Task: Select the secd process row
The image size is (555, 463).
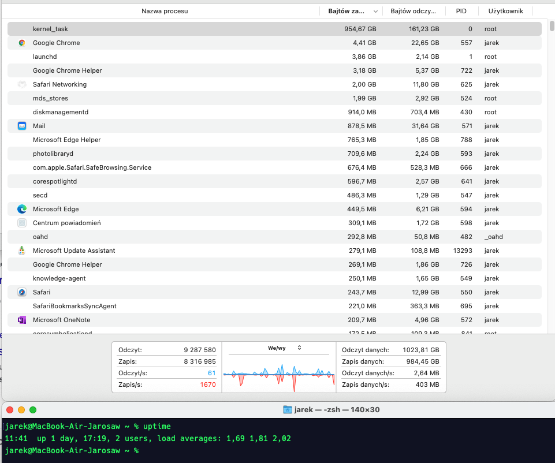Action: (x=274, y=195)
